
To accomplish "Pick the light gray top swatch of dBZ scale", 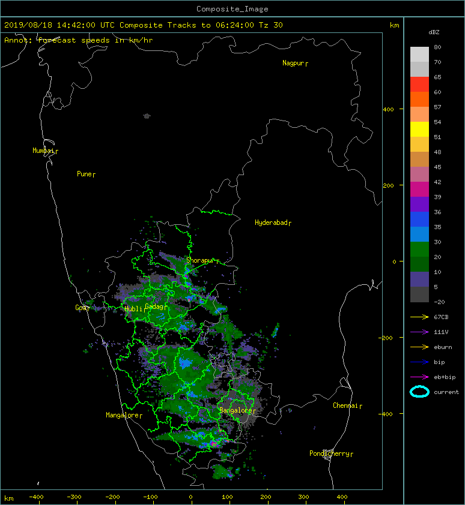I will tap(419, 55).
